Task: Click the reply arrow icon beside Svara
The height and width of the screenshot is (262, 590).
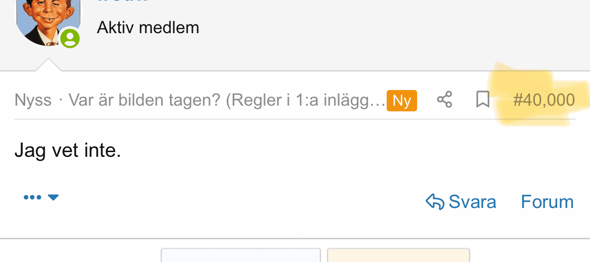Action: tap(435, 202)
